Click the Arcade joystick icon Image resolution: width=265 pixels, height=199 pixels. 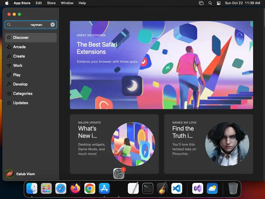(x=9, y=47)
